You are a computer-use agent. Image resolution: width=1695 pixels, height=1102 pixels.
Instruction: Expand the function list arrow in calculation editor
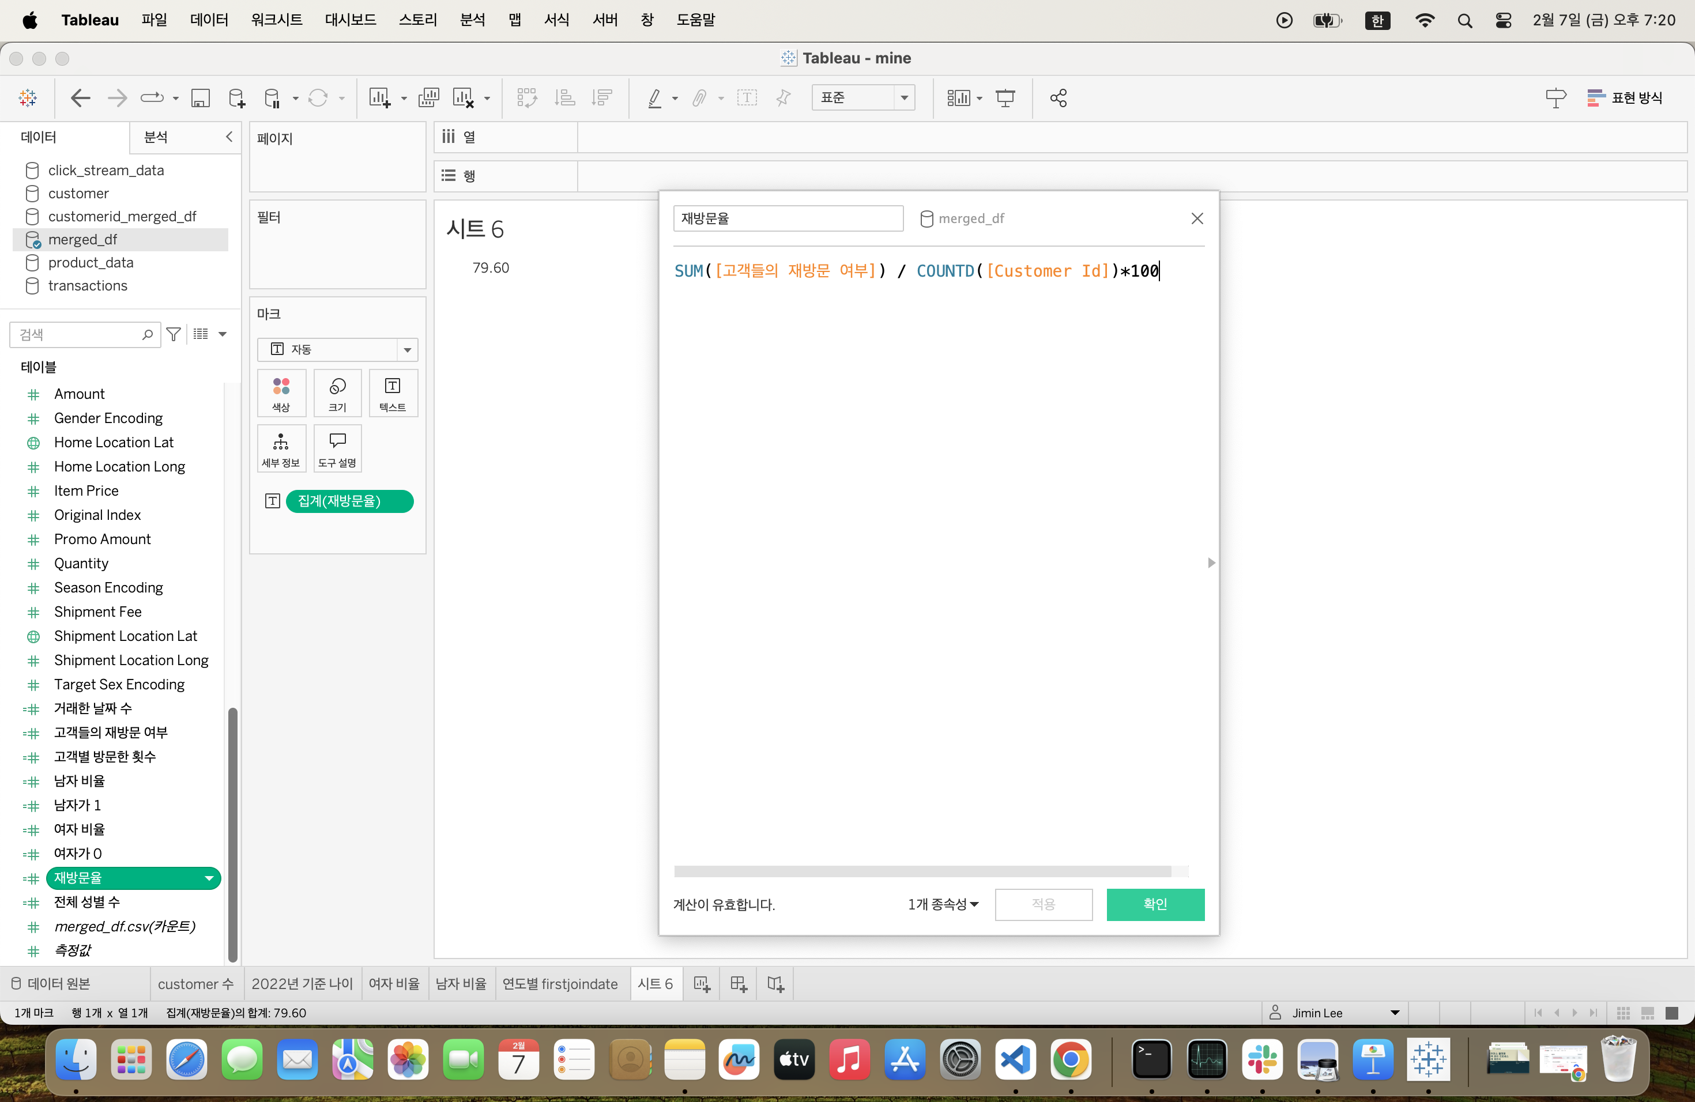pos(1211,563)
